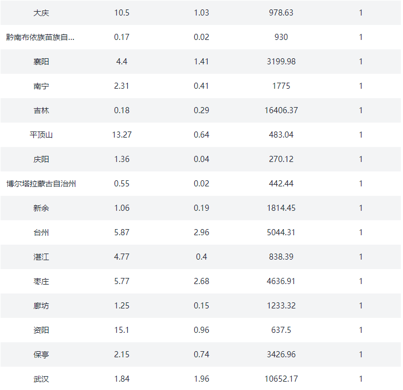Select the 平顶山 city name
The height and width of the screenshot is (390, 403).
point(41,135)
